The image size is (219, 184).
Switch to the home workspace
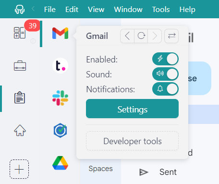point(20,130)
